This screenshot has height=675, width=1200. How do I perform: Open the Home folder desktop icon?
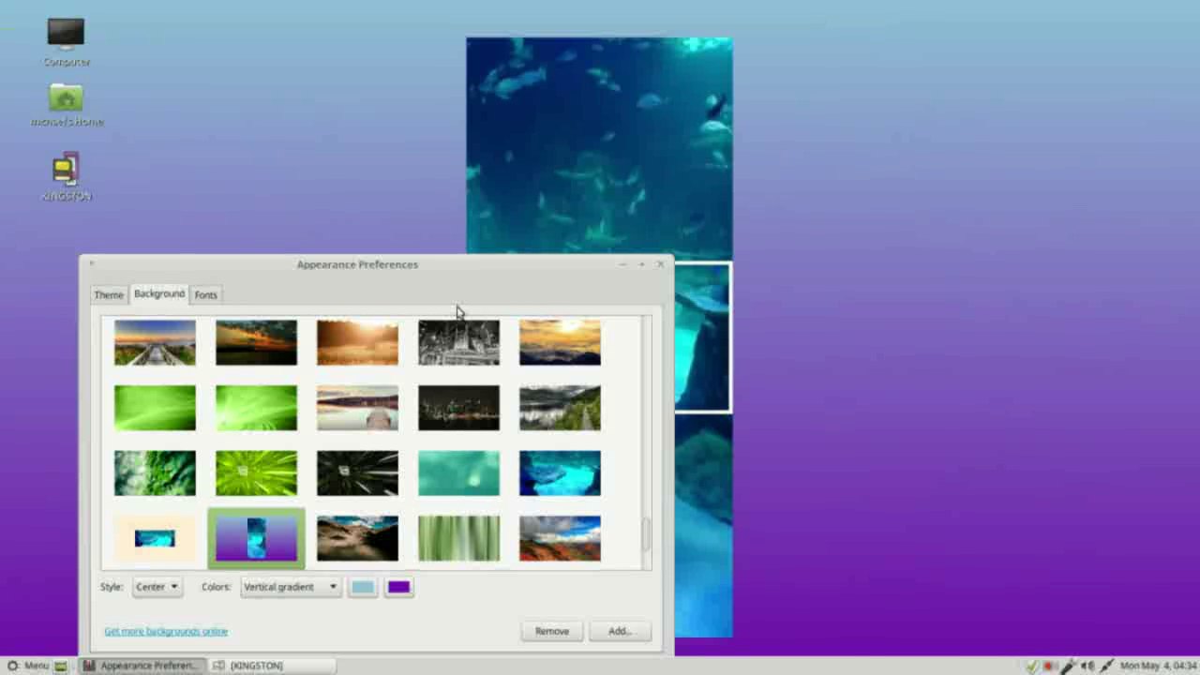point(66,104)
